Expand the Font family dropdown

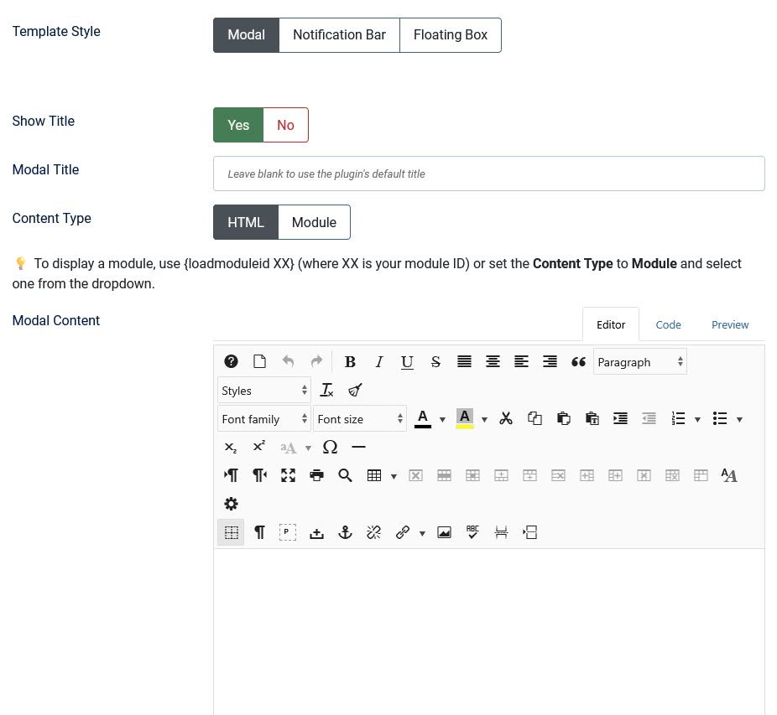tap(263, 419)
